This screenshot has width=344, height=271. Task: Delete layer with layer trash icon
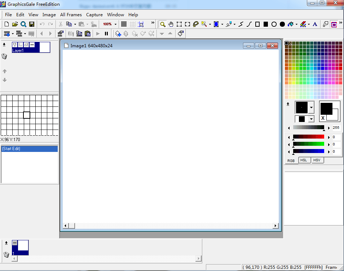[x=4, y=56]
